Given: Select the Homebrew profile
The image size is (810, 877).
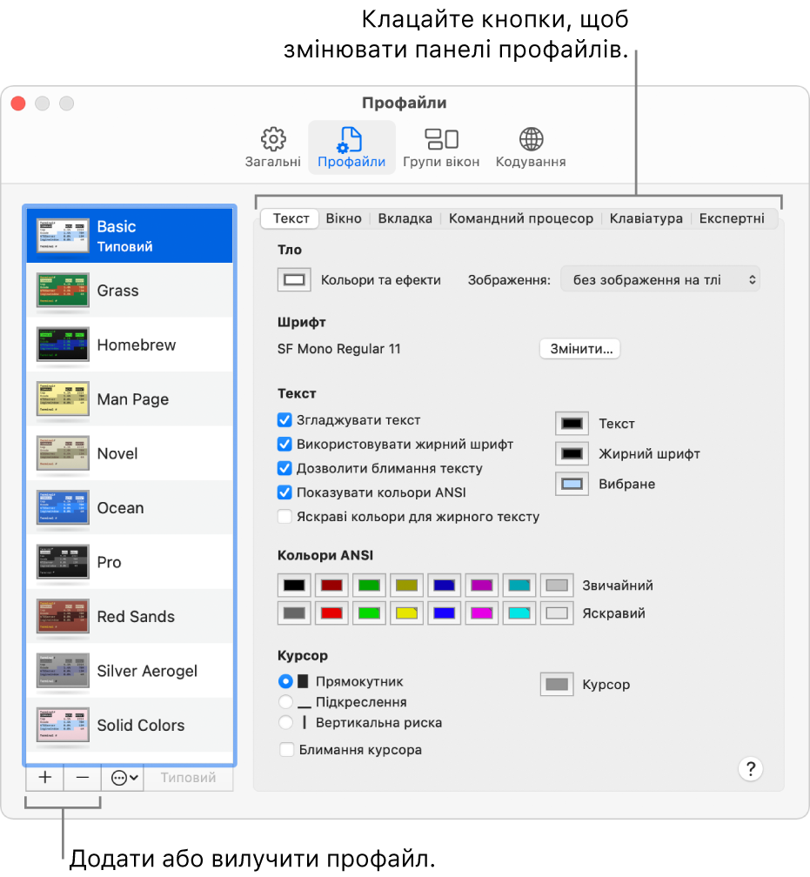Looking at the screenshot, I should pyautogui.click(x=130, y=345).
